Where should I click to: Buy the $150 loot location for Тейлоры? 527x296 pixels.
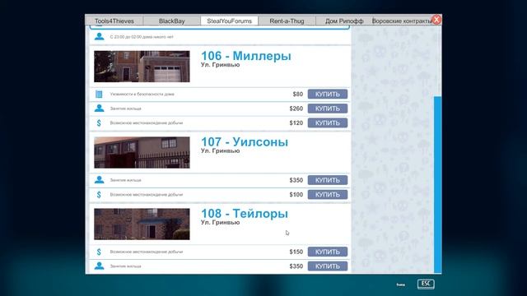point(328,252)
